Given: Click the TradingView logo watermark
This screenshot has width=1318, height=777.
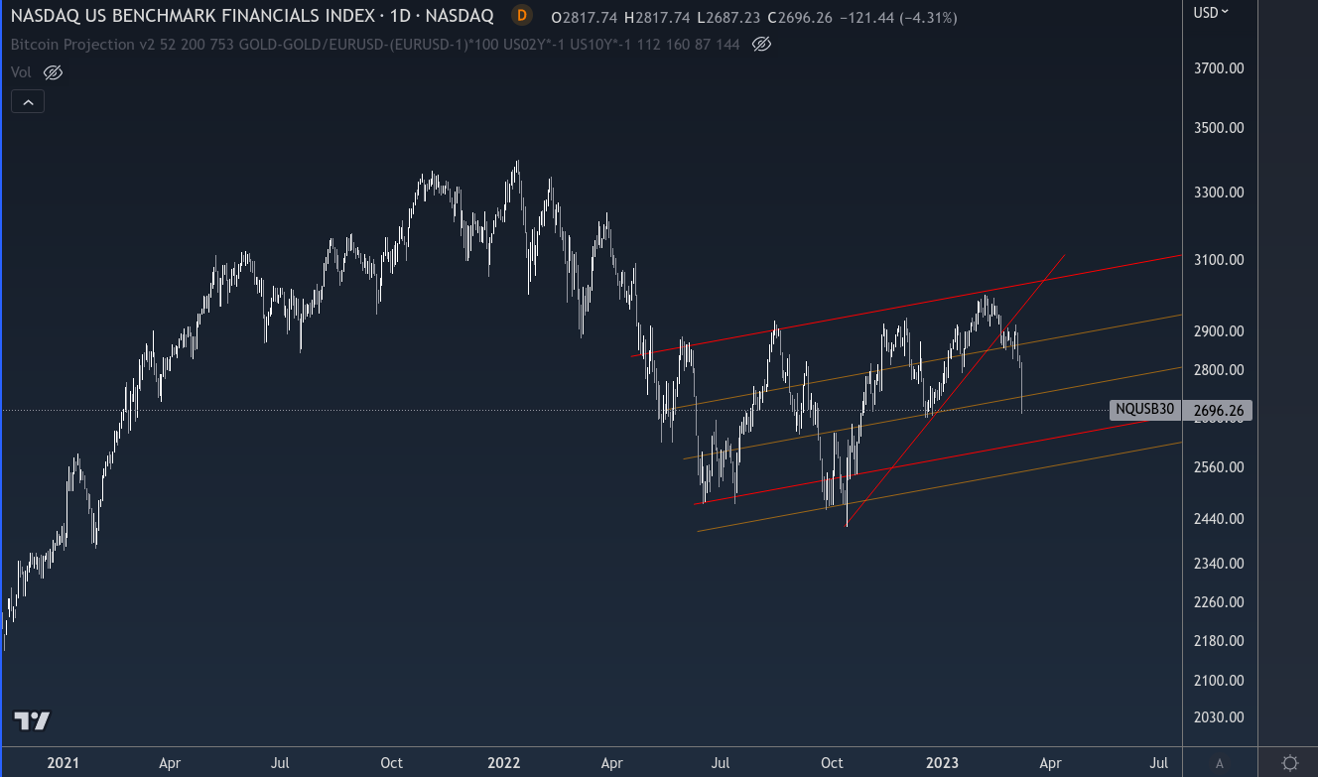Looking at the screenshot, I should pos(32,721).
